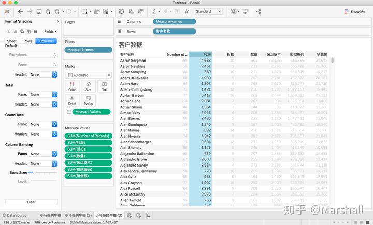Click the Undo back arrow
Screen dimensions: 373x225
pyautogui.click(x=20, y=12)
